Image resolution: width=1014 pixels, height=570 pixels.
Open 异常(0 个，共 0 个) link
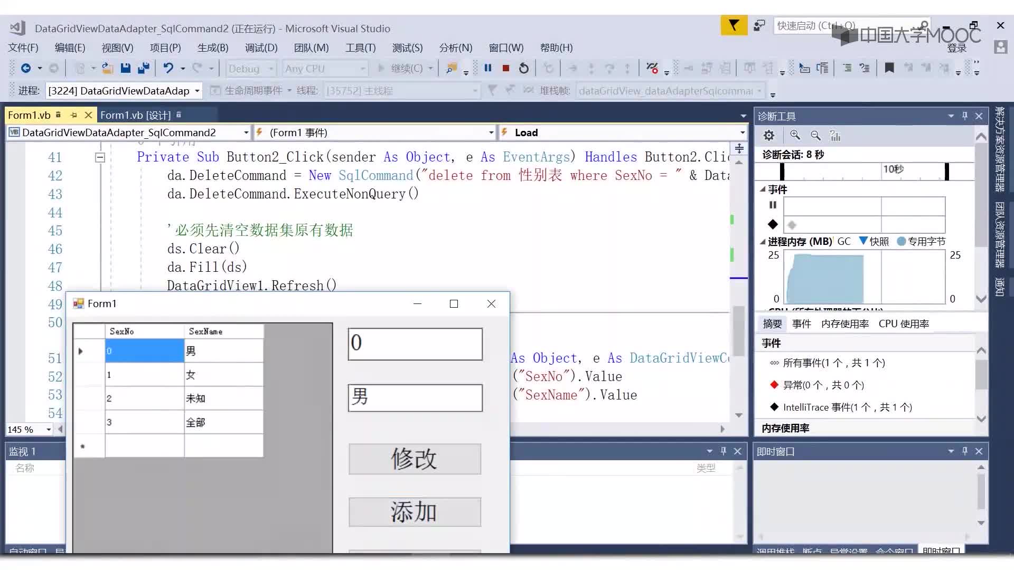(823, 385)
